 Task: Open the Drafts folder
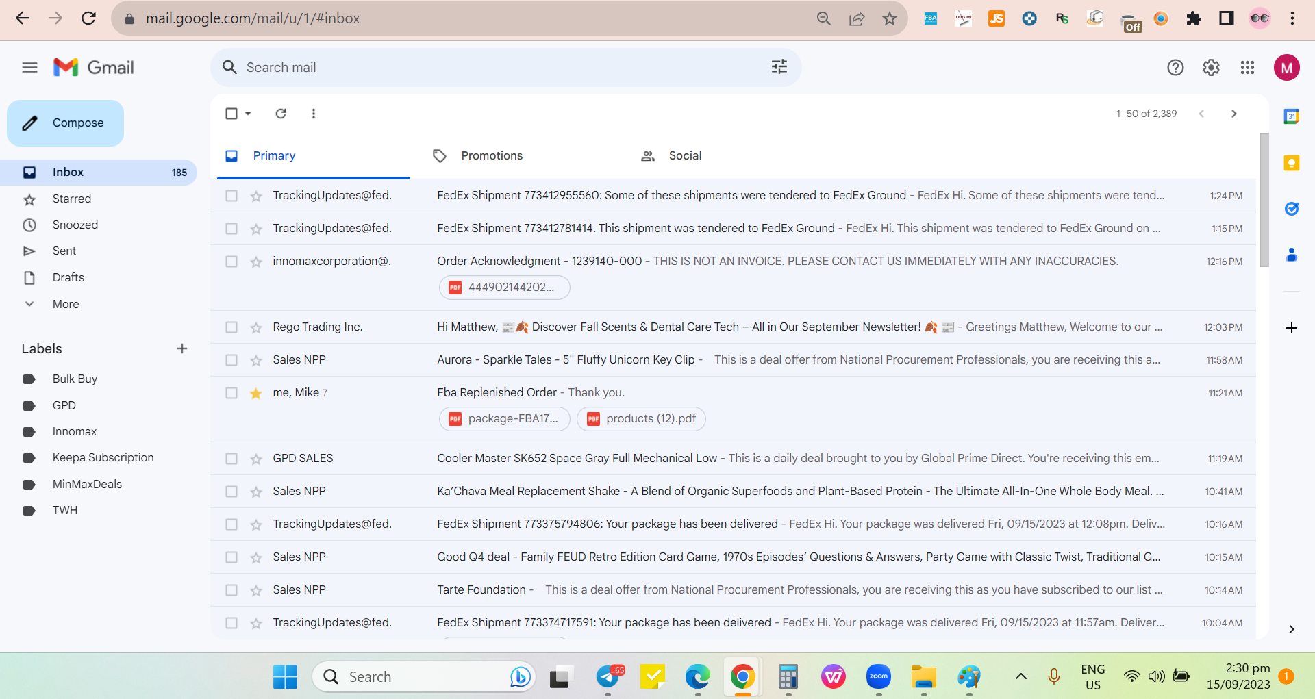(x=68, y=277)
